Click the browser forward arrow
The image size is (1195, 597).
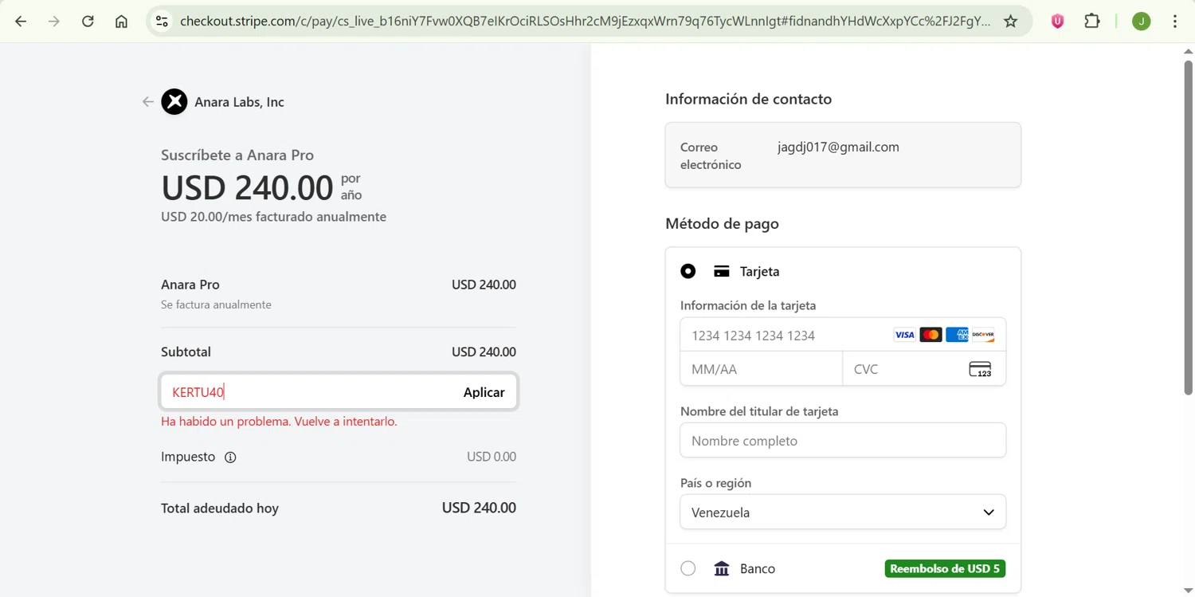click(x=54, y=22)
